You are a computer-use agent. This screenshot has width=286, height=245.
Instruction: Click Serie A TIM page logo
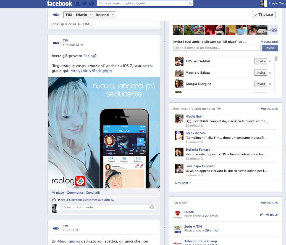point(178,229)
